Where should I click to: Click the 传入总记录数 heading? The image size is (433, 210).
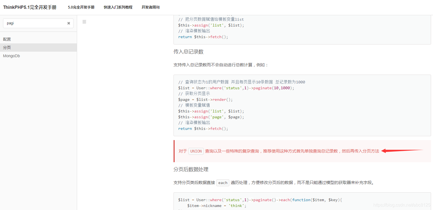188,52
